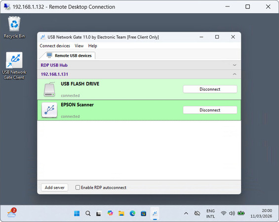Maximize the Remote Desktop Connection window
279x222 pixels.
(247, 6)
